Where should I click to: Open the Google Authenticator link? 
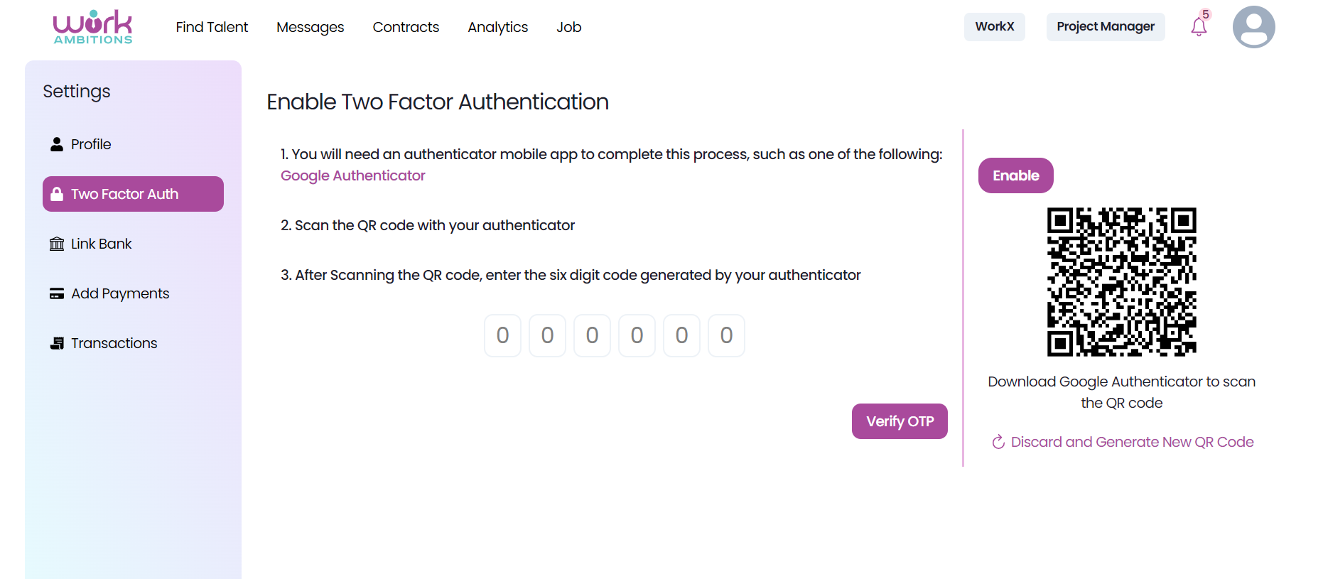[352, 175]
